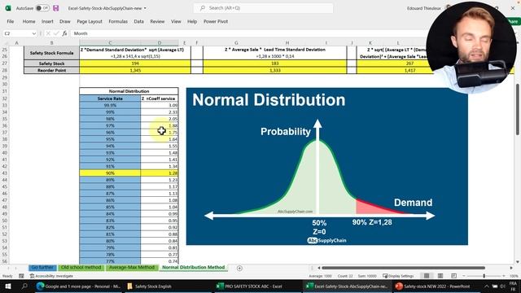
Task: Switch to Safety-stock NEW 2022 PowerPoint
Action: (432, 286)
